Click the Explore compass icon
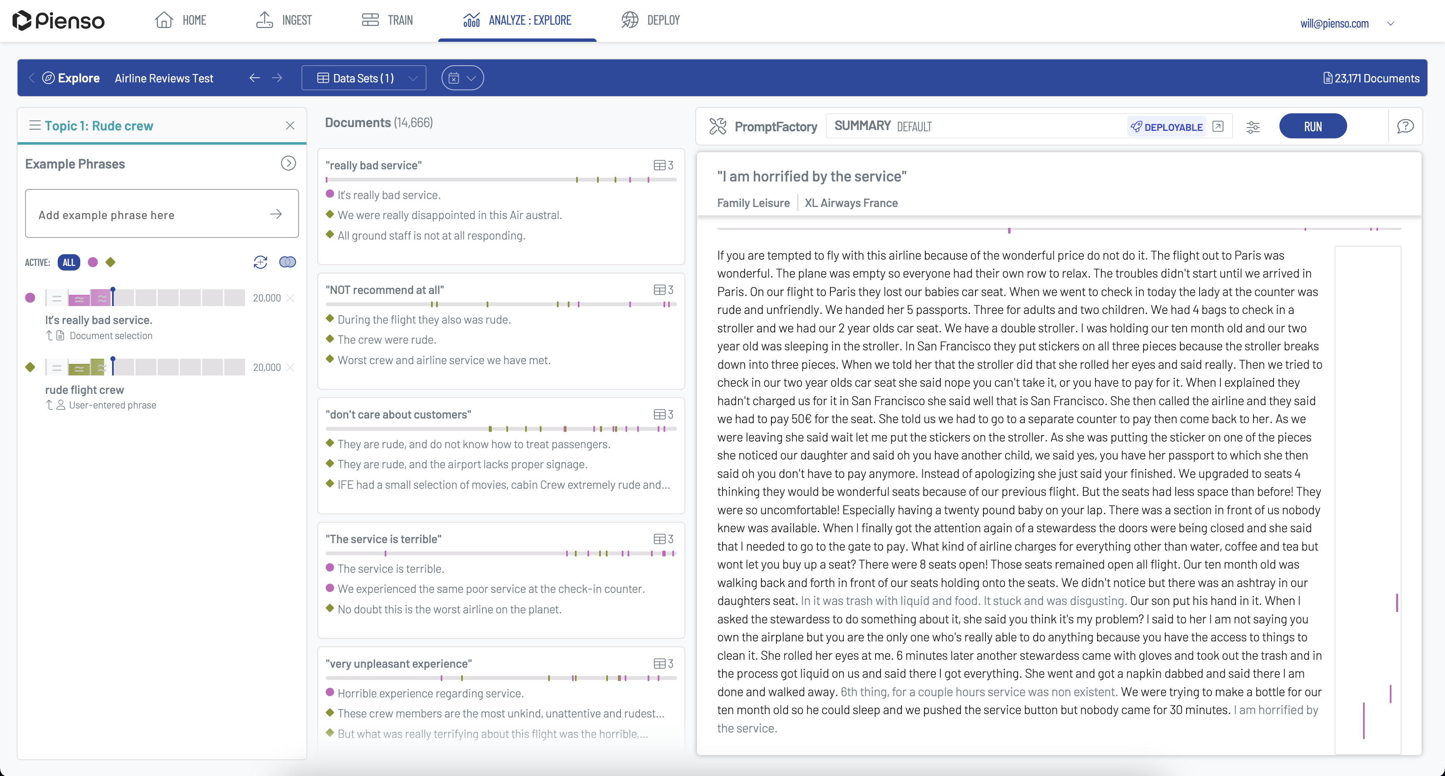This screenshot has width=1445, height=776. [49, 78]
